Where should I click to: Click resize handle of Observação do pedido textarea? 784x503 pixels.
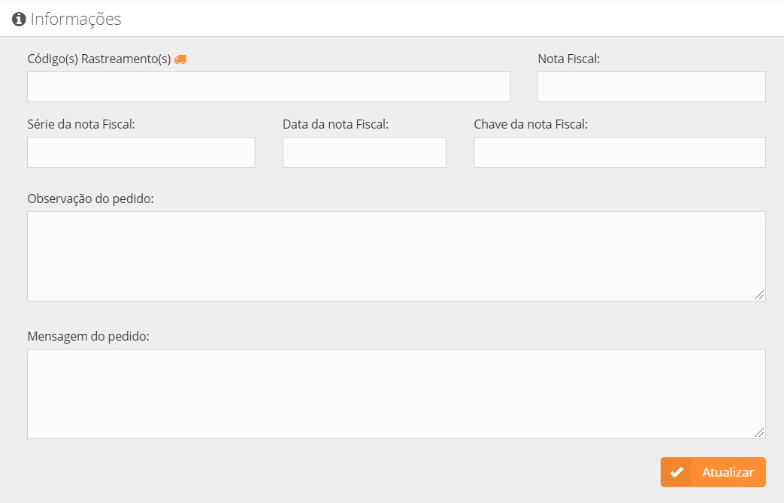pos(760,295)
